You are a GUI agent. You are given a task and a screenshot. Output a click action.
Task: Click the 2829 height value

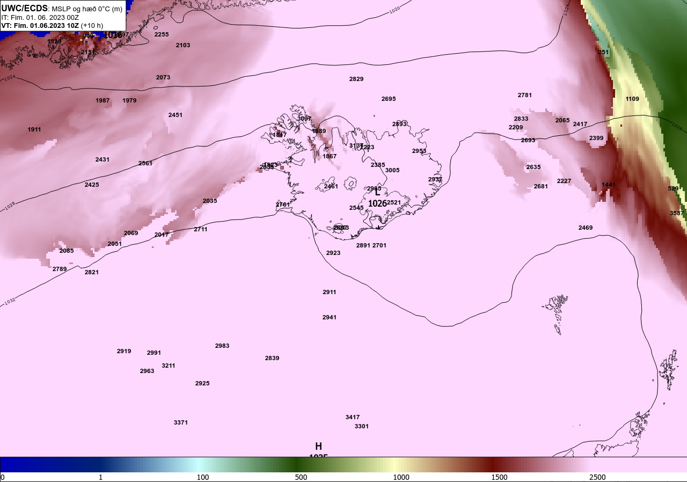coord(356,79)
